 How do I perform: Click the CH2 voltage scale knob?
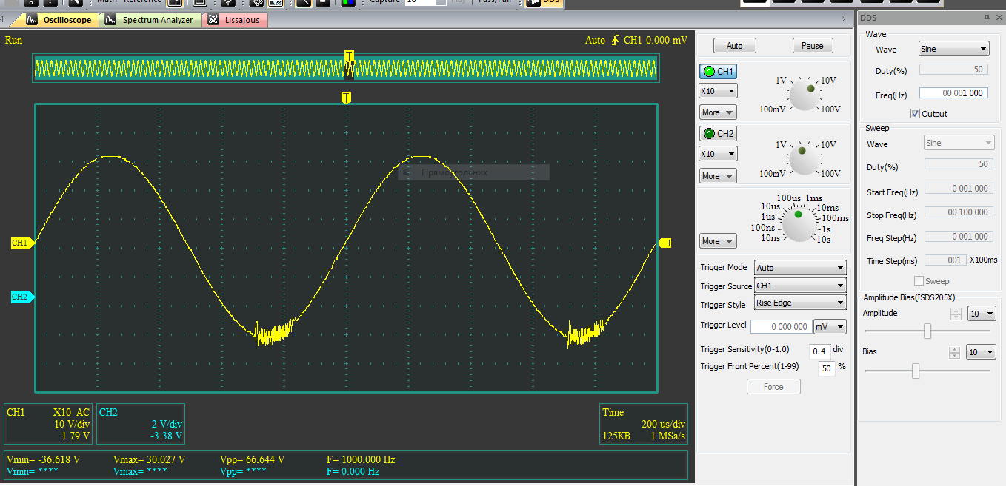pos(804,158)
